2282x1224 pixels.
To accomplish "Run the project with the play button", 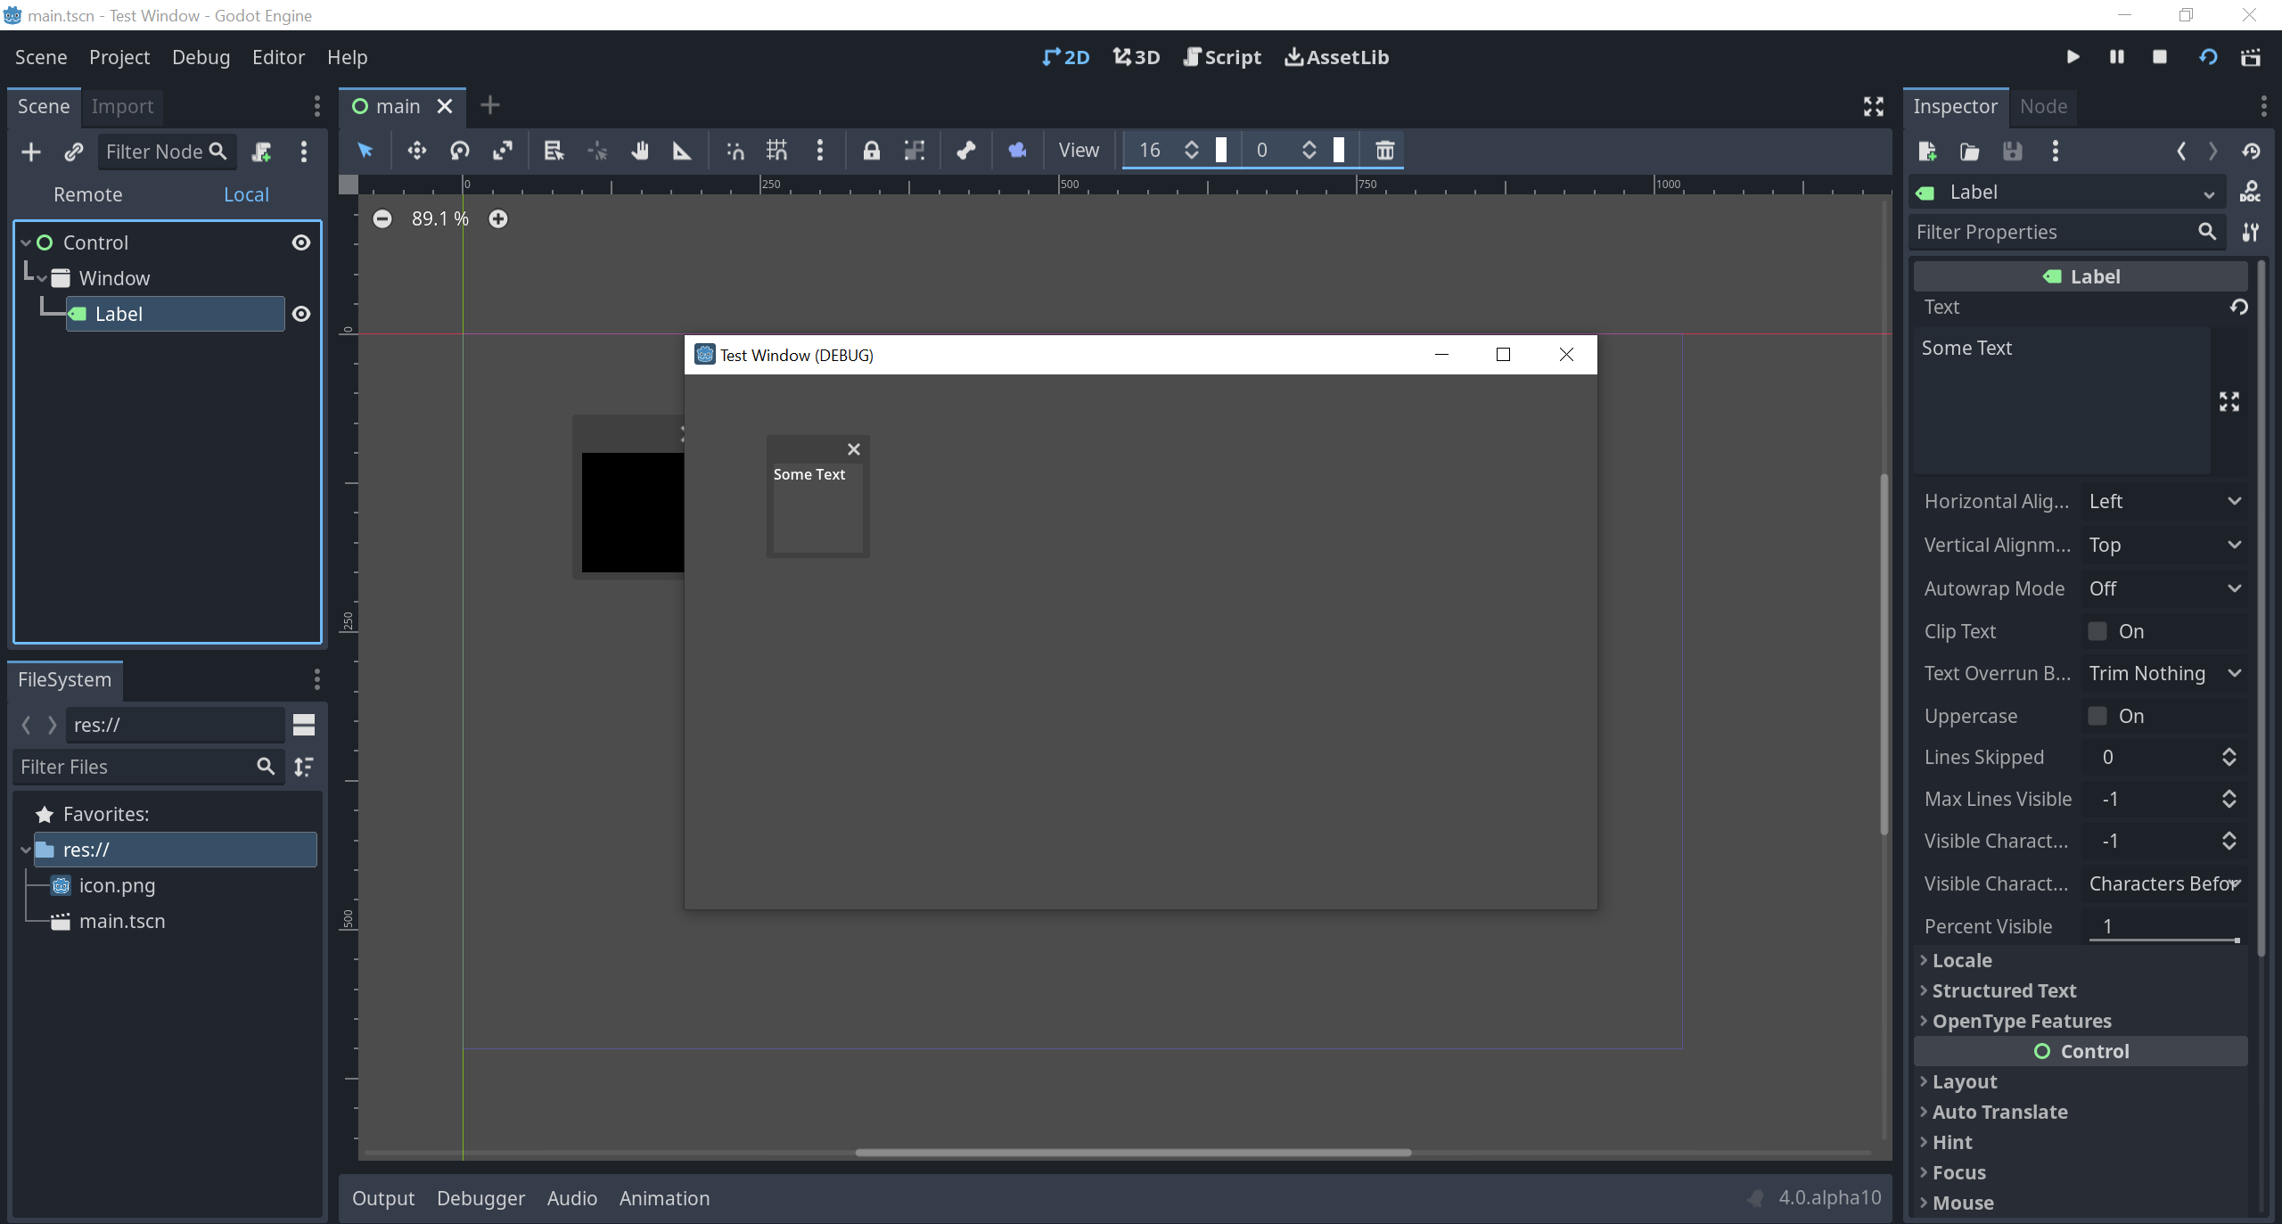I will [x=2073, y=56].
